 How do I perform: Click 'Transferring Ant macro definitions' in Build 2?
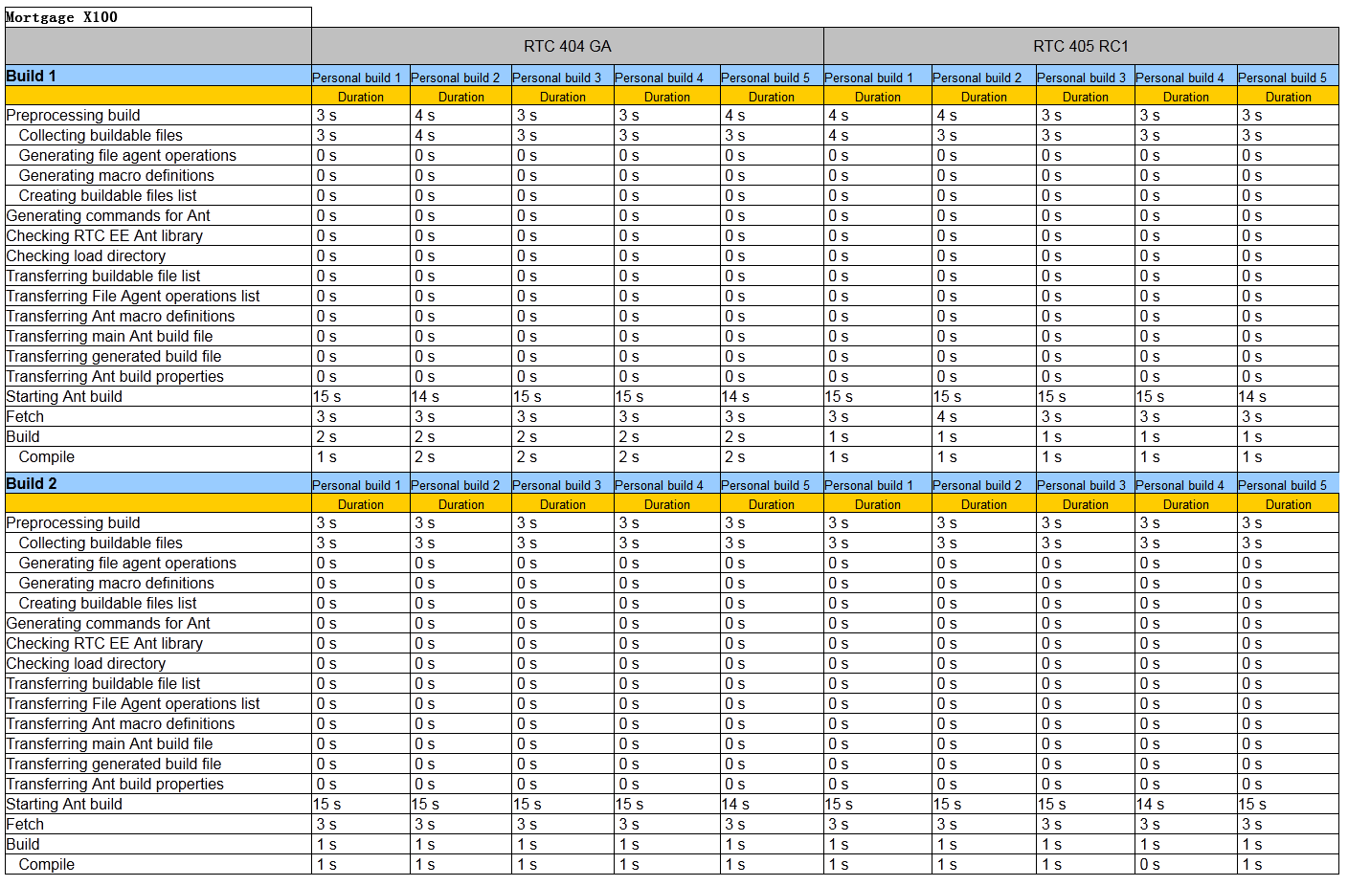click(121, 723)
